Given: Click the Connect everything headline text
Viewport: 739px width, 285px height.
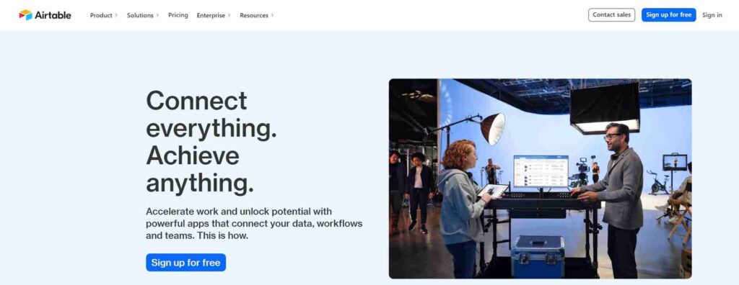Looking at the screenshot, I should pos(211,142).
